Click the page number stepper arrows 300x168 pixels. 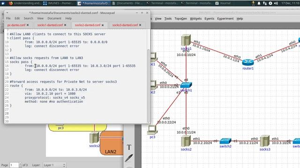pyautogui.click(x=20, y=165)
